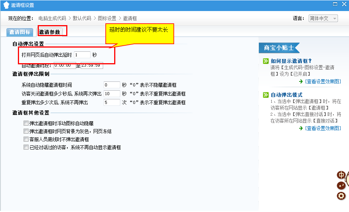Open first 查看设置效果图 link under 如何显示邀请框
This screenshot has width=349, height=212.
click(x=323, y=81)
